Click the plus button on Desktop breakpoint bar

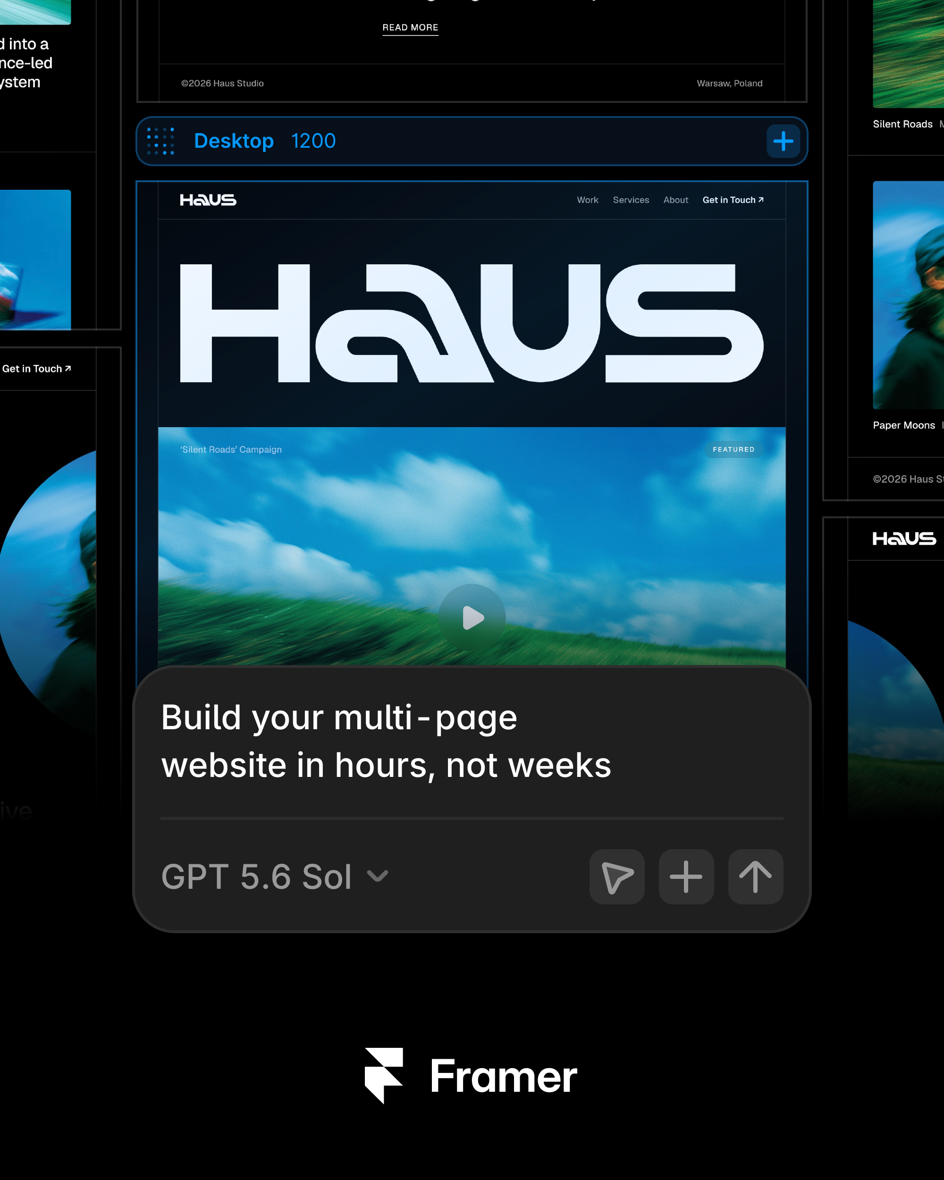[783, 141]
